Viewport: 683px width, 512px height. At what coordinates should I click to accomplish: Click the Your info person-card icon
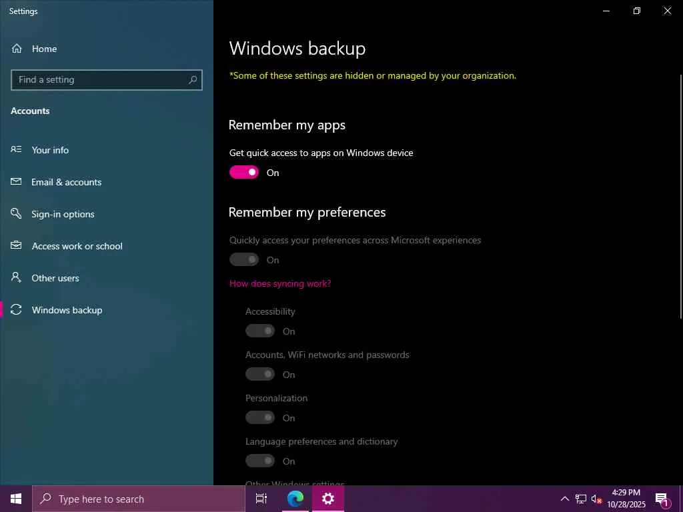[x=16, y=149]
